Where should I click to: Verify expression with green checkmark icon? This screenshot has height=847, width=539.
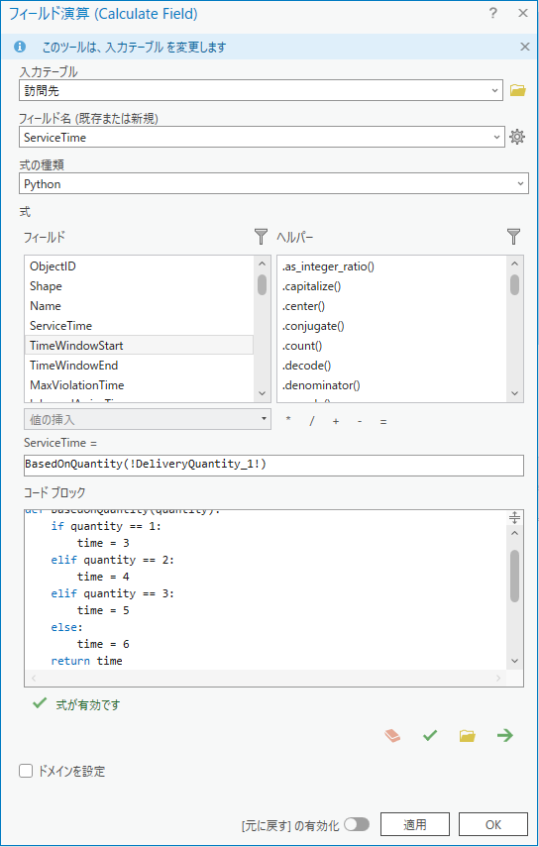(x=430, y=736)
